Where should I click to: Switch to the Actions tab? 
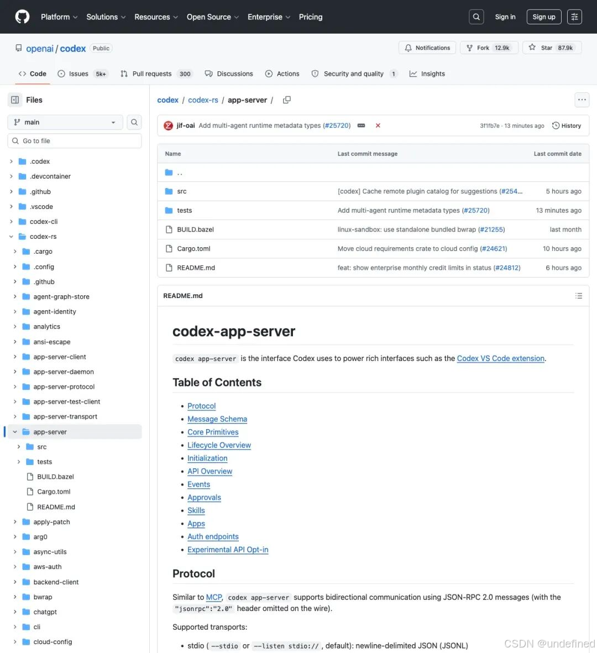pos(282,74)
